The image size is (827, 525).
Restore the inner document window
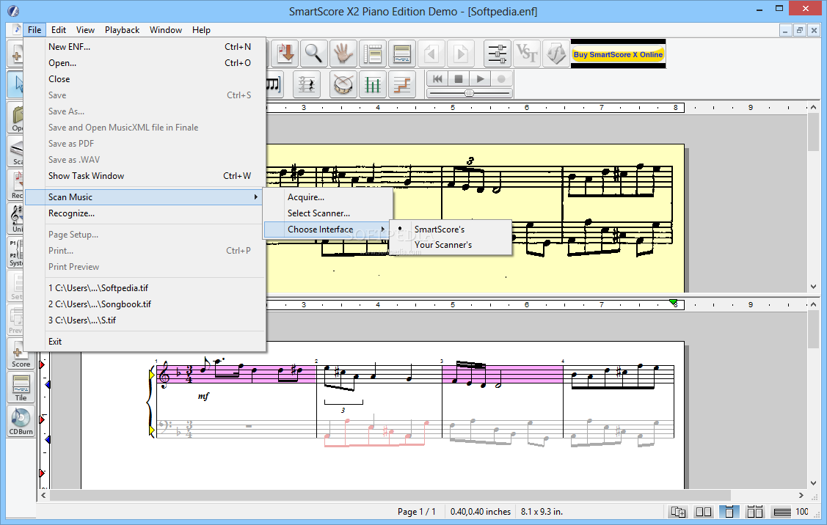800,31
